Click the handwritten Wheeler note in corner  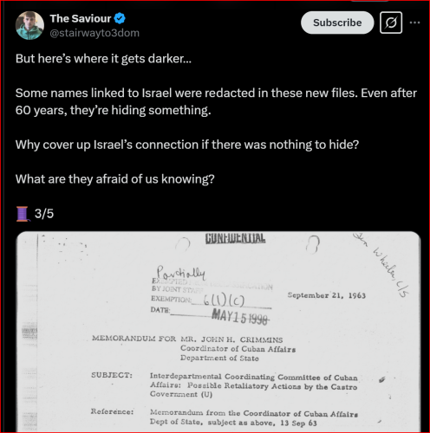(x=383, y=264)
